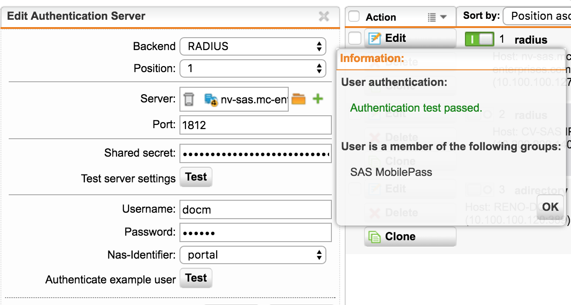This screenshot has width=571, height=305.
Task: Remove the server object with trash icon
Action: [x=189, y=99]
